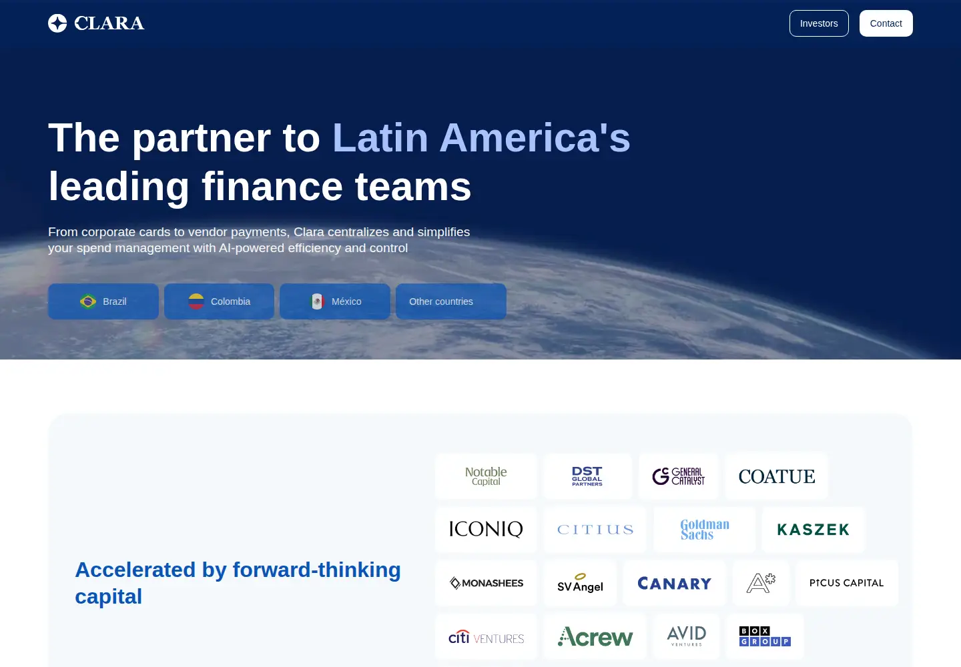The height and width of the screenshot is (667, 961).
Task: Choose Colombia country button
Action: click(x=219, y=301)
